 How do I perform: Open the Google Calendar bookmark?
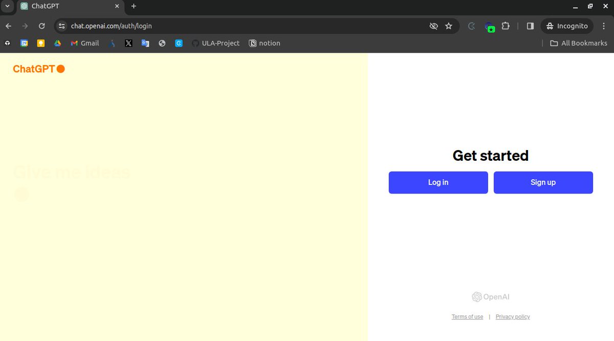pos(24,43)
